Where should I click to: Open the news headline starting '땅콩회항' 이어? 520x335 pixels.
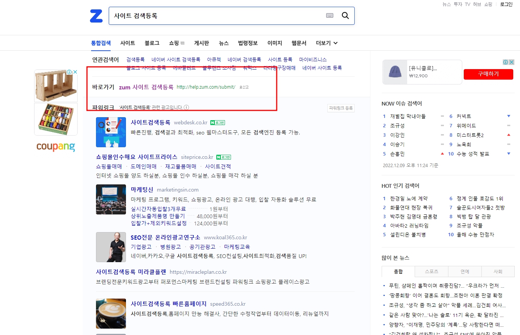[x=446, y=296]
